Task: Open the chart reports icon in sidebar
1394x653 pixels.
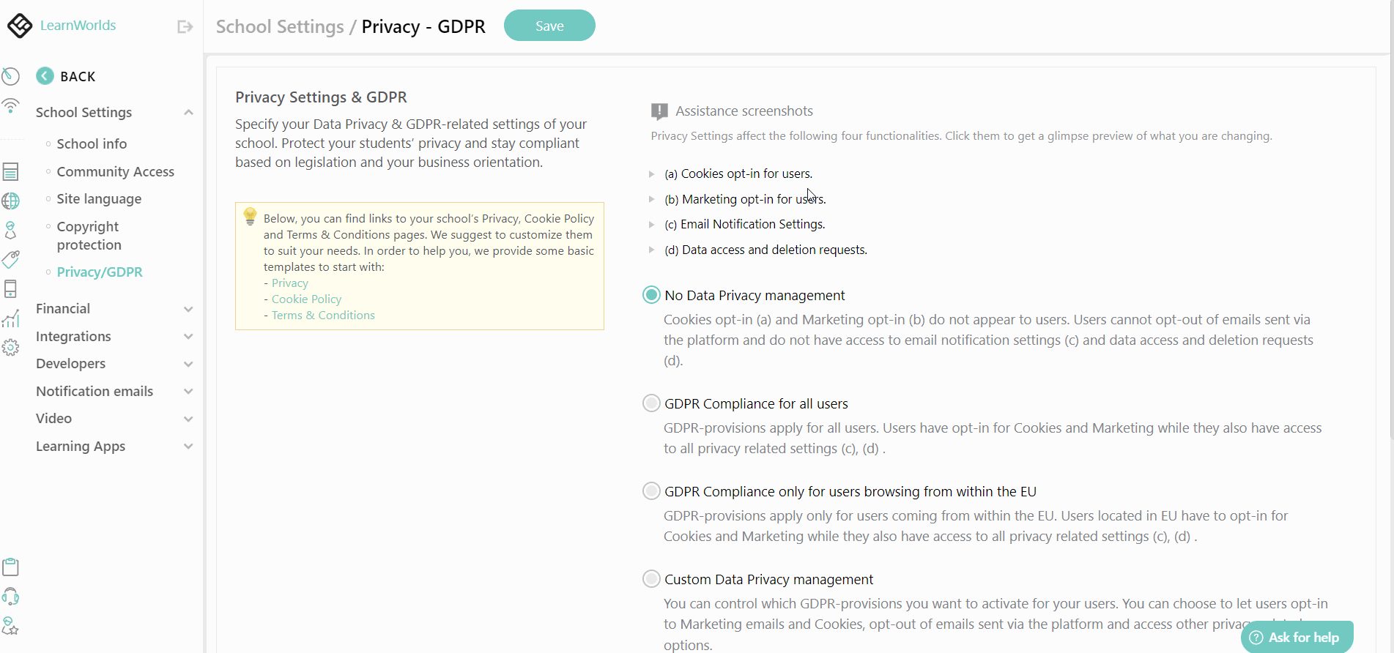Action: [11, 318]
